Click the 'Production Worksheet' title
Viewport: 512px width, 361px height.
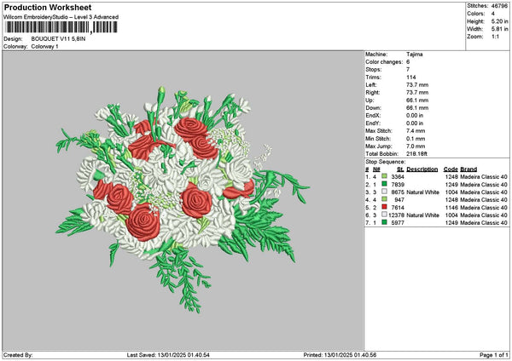(48, 8)
